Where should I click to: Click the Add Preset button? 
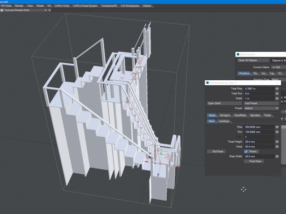tap(261, 103)
